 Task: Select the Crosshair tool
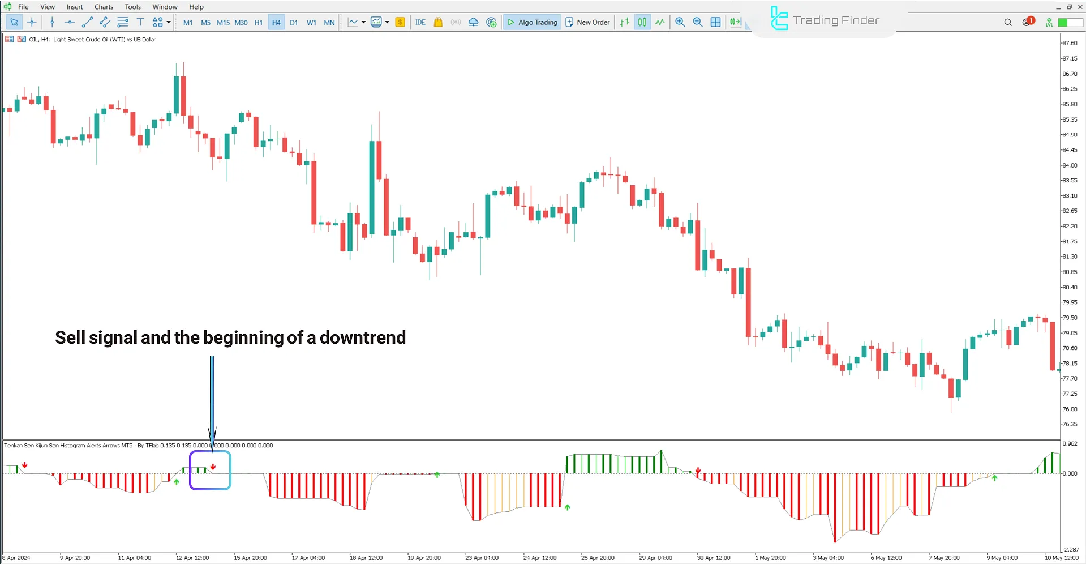[32, 22]
